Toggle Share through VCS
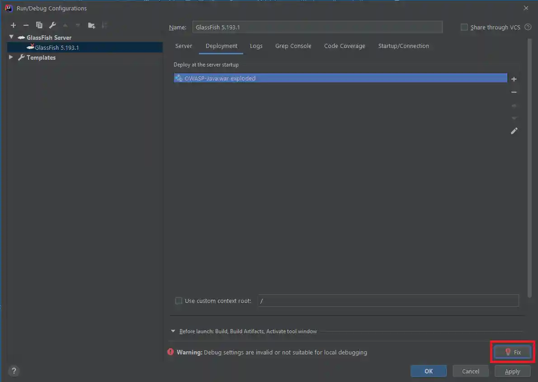Viewport: 538px width, 382px height. coord(464,27)
